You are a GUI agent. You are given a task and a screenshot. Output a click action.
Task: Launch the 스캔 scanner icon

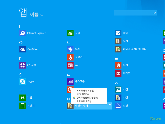118,106
